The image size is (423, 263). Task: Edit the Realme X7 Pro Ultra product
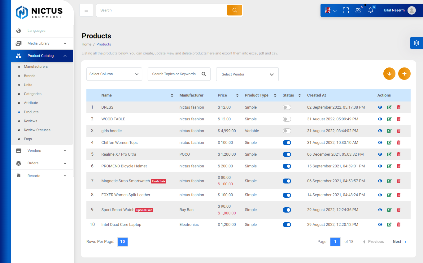[389, 154]
